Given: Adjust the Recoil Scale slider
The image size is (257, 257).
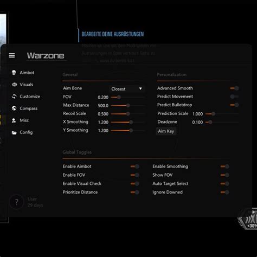Looking at the screenshot, I should [x=127, y=114].
